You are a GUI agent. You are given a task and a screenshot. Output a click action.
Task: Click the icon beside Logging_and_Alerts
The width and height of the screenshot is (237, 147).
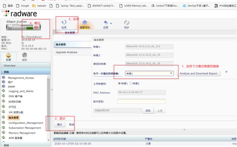click(3, 91)
